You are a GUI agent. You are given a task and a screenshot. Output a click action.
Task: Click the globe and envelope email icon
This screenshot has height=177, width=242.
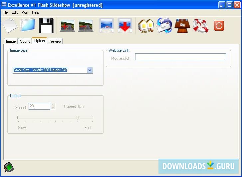click(164, 26)
